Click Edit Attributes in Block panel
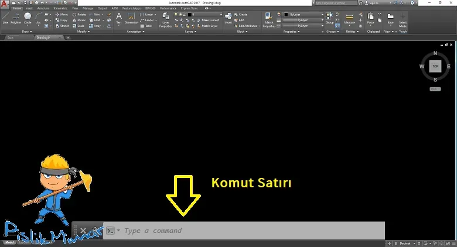This screenshot has height=247, width=457. click(x=245, y=26)
